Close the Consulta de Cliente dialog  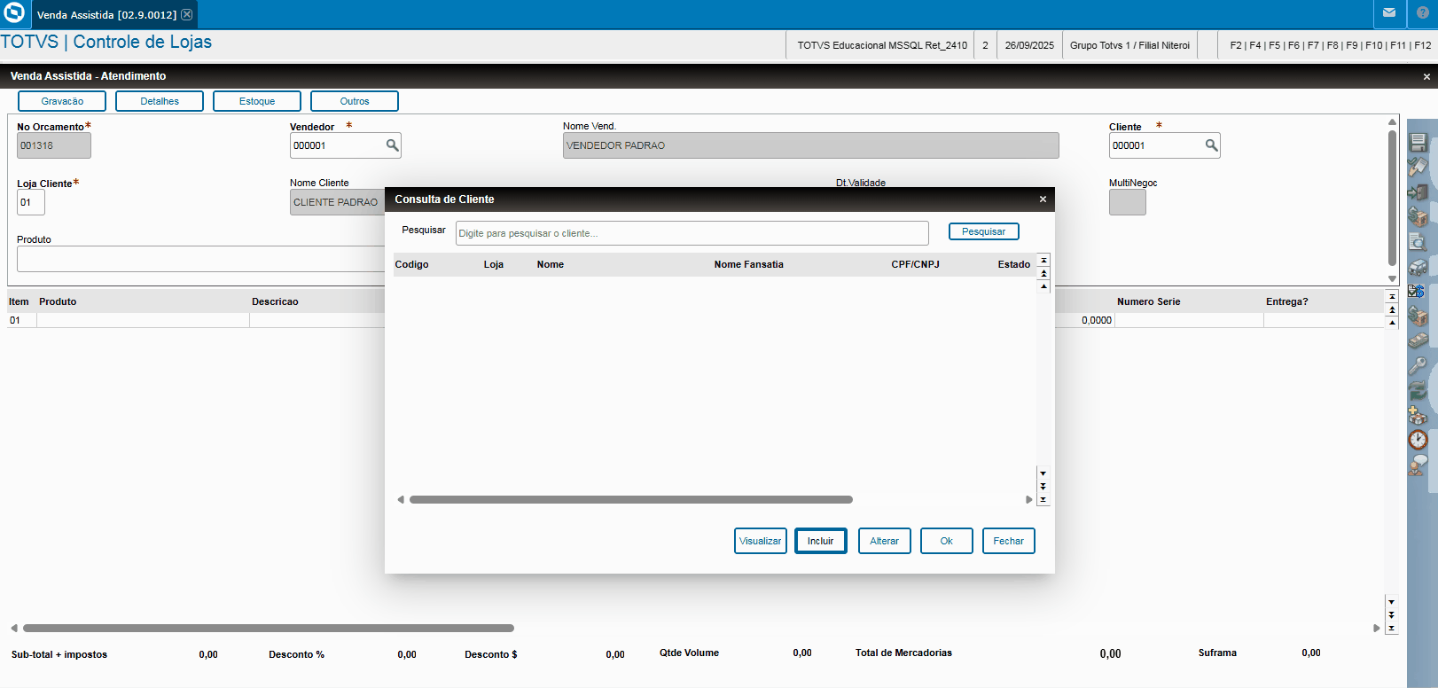(x=1043, y=199)
